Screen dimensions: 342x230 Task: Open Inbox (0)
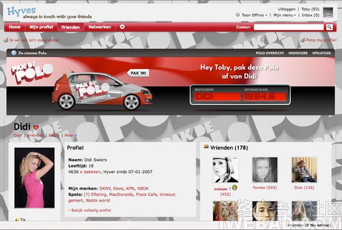pyautogui.click(x=311, y=15)
